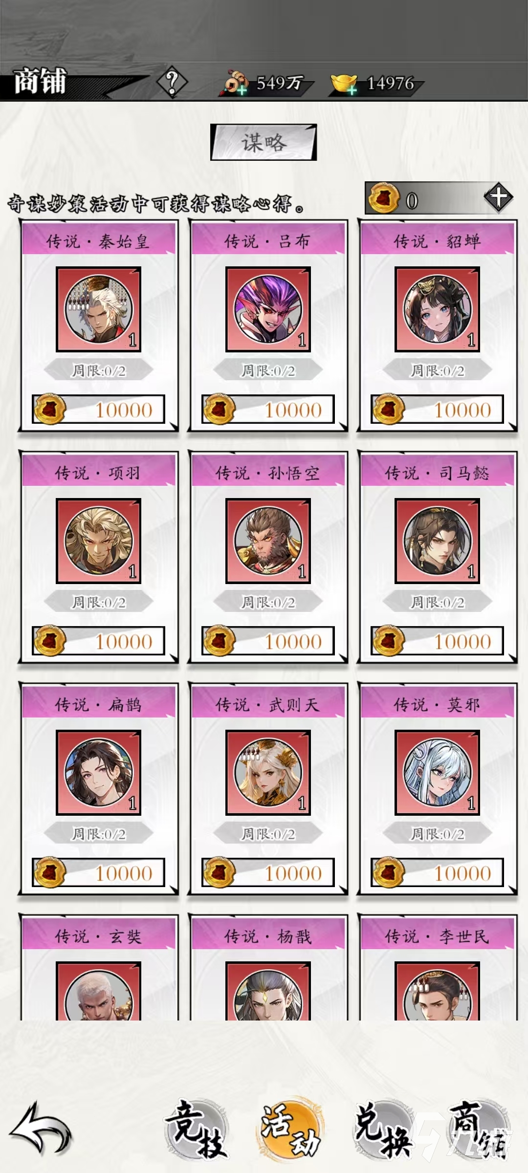Image resolution: width=528 pixels, height=1173 pixels.
Task: Select the 谋略 tab
Action: (264, 142)
